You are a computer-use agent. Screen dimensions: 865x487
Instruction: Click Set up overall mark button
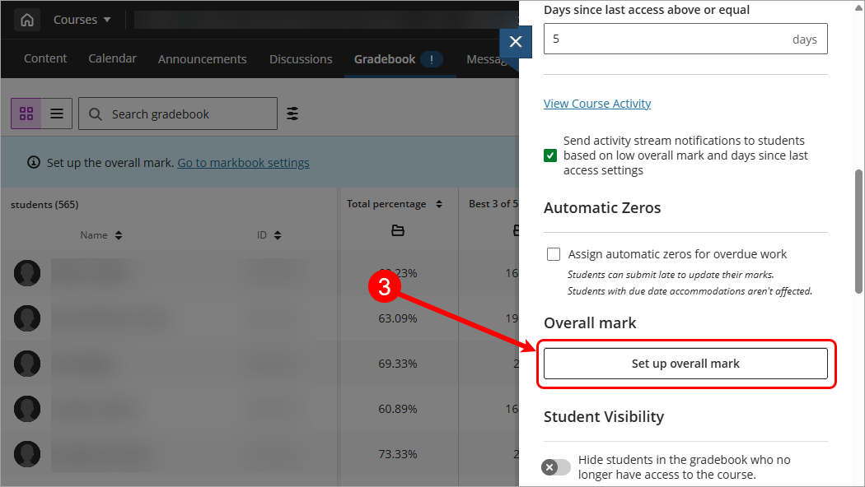coord(685,364)
